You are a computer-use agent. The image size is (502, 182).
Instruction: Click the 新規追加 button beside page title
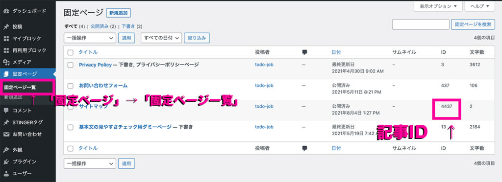click(x=119, y=13)
